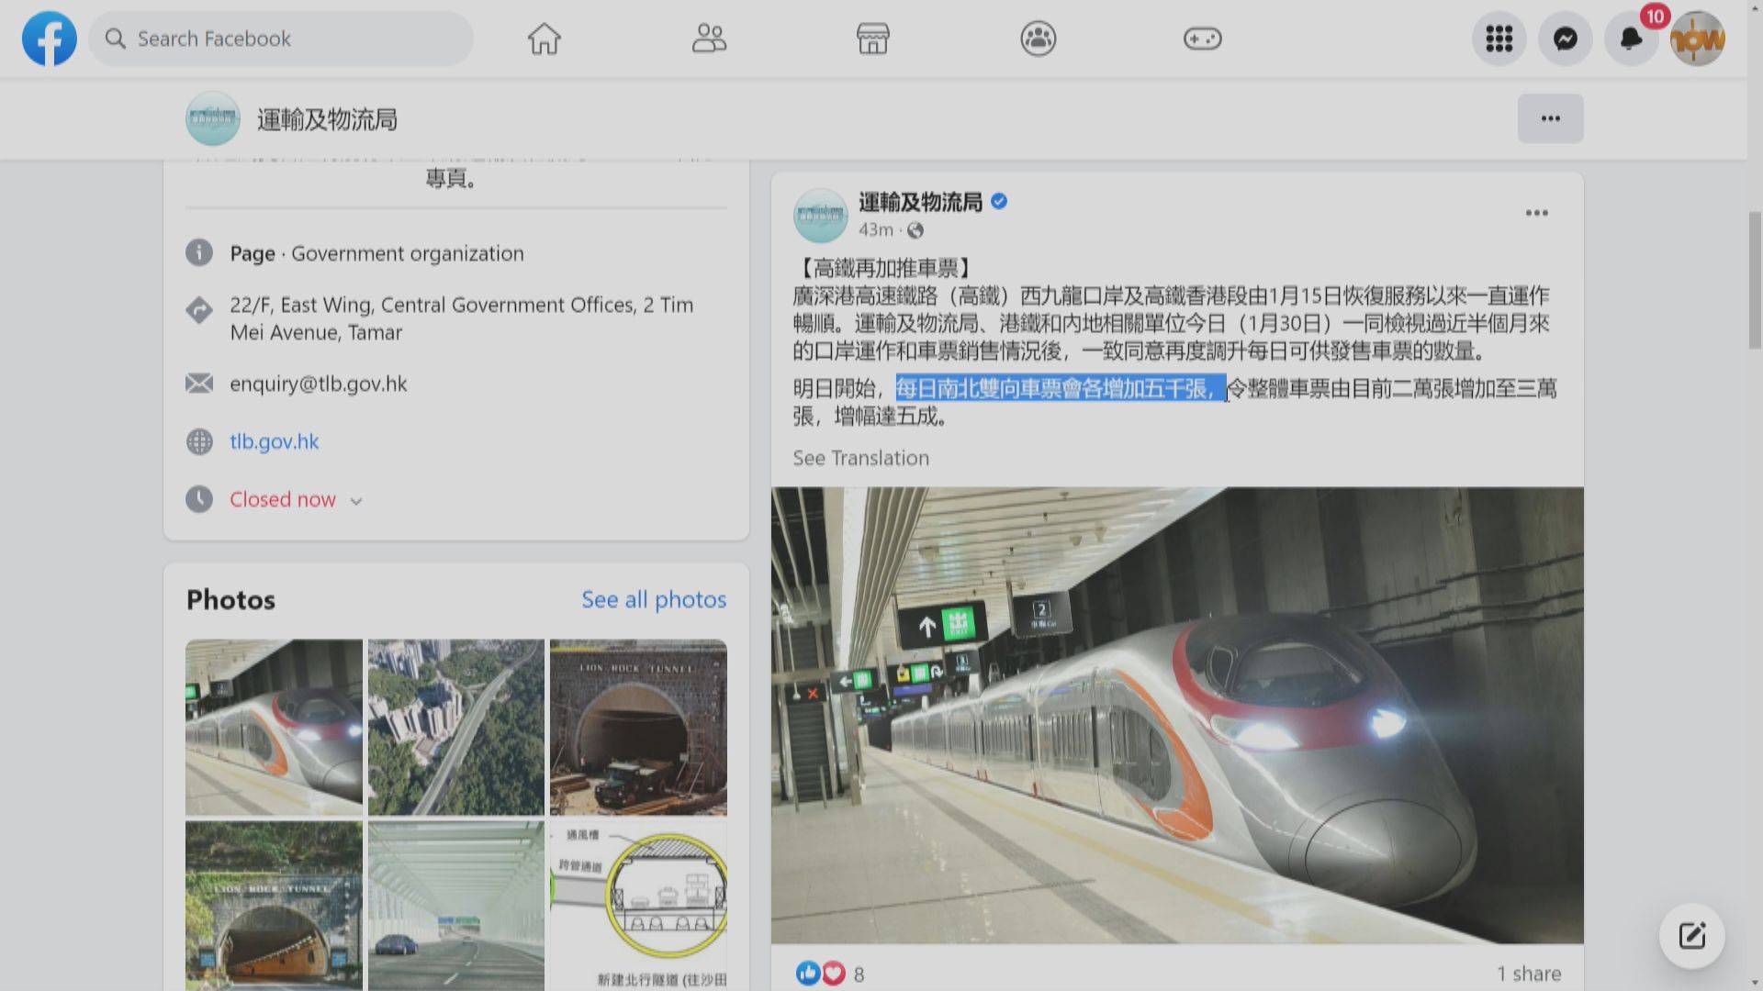The width and height of the screenshot is (1763, 991).
Task: Click the See Translation link
Action: 860,457
